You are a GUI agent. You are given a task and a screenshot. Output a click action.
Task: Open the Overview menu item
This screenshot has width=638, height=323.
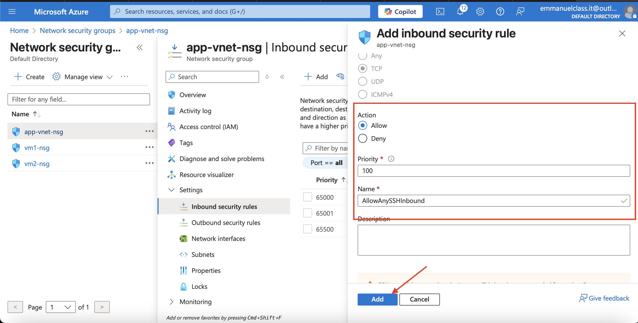coord(193,95)
